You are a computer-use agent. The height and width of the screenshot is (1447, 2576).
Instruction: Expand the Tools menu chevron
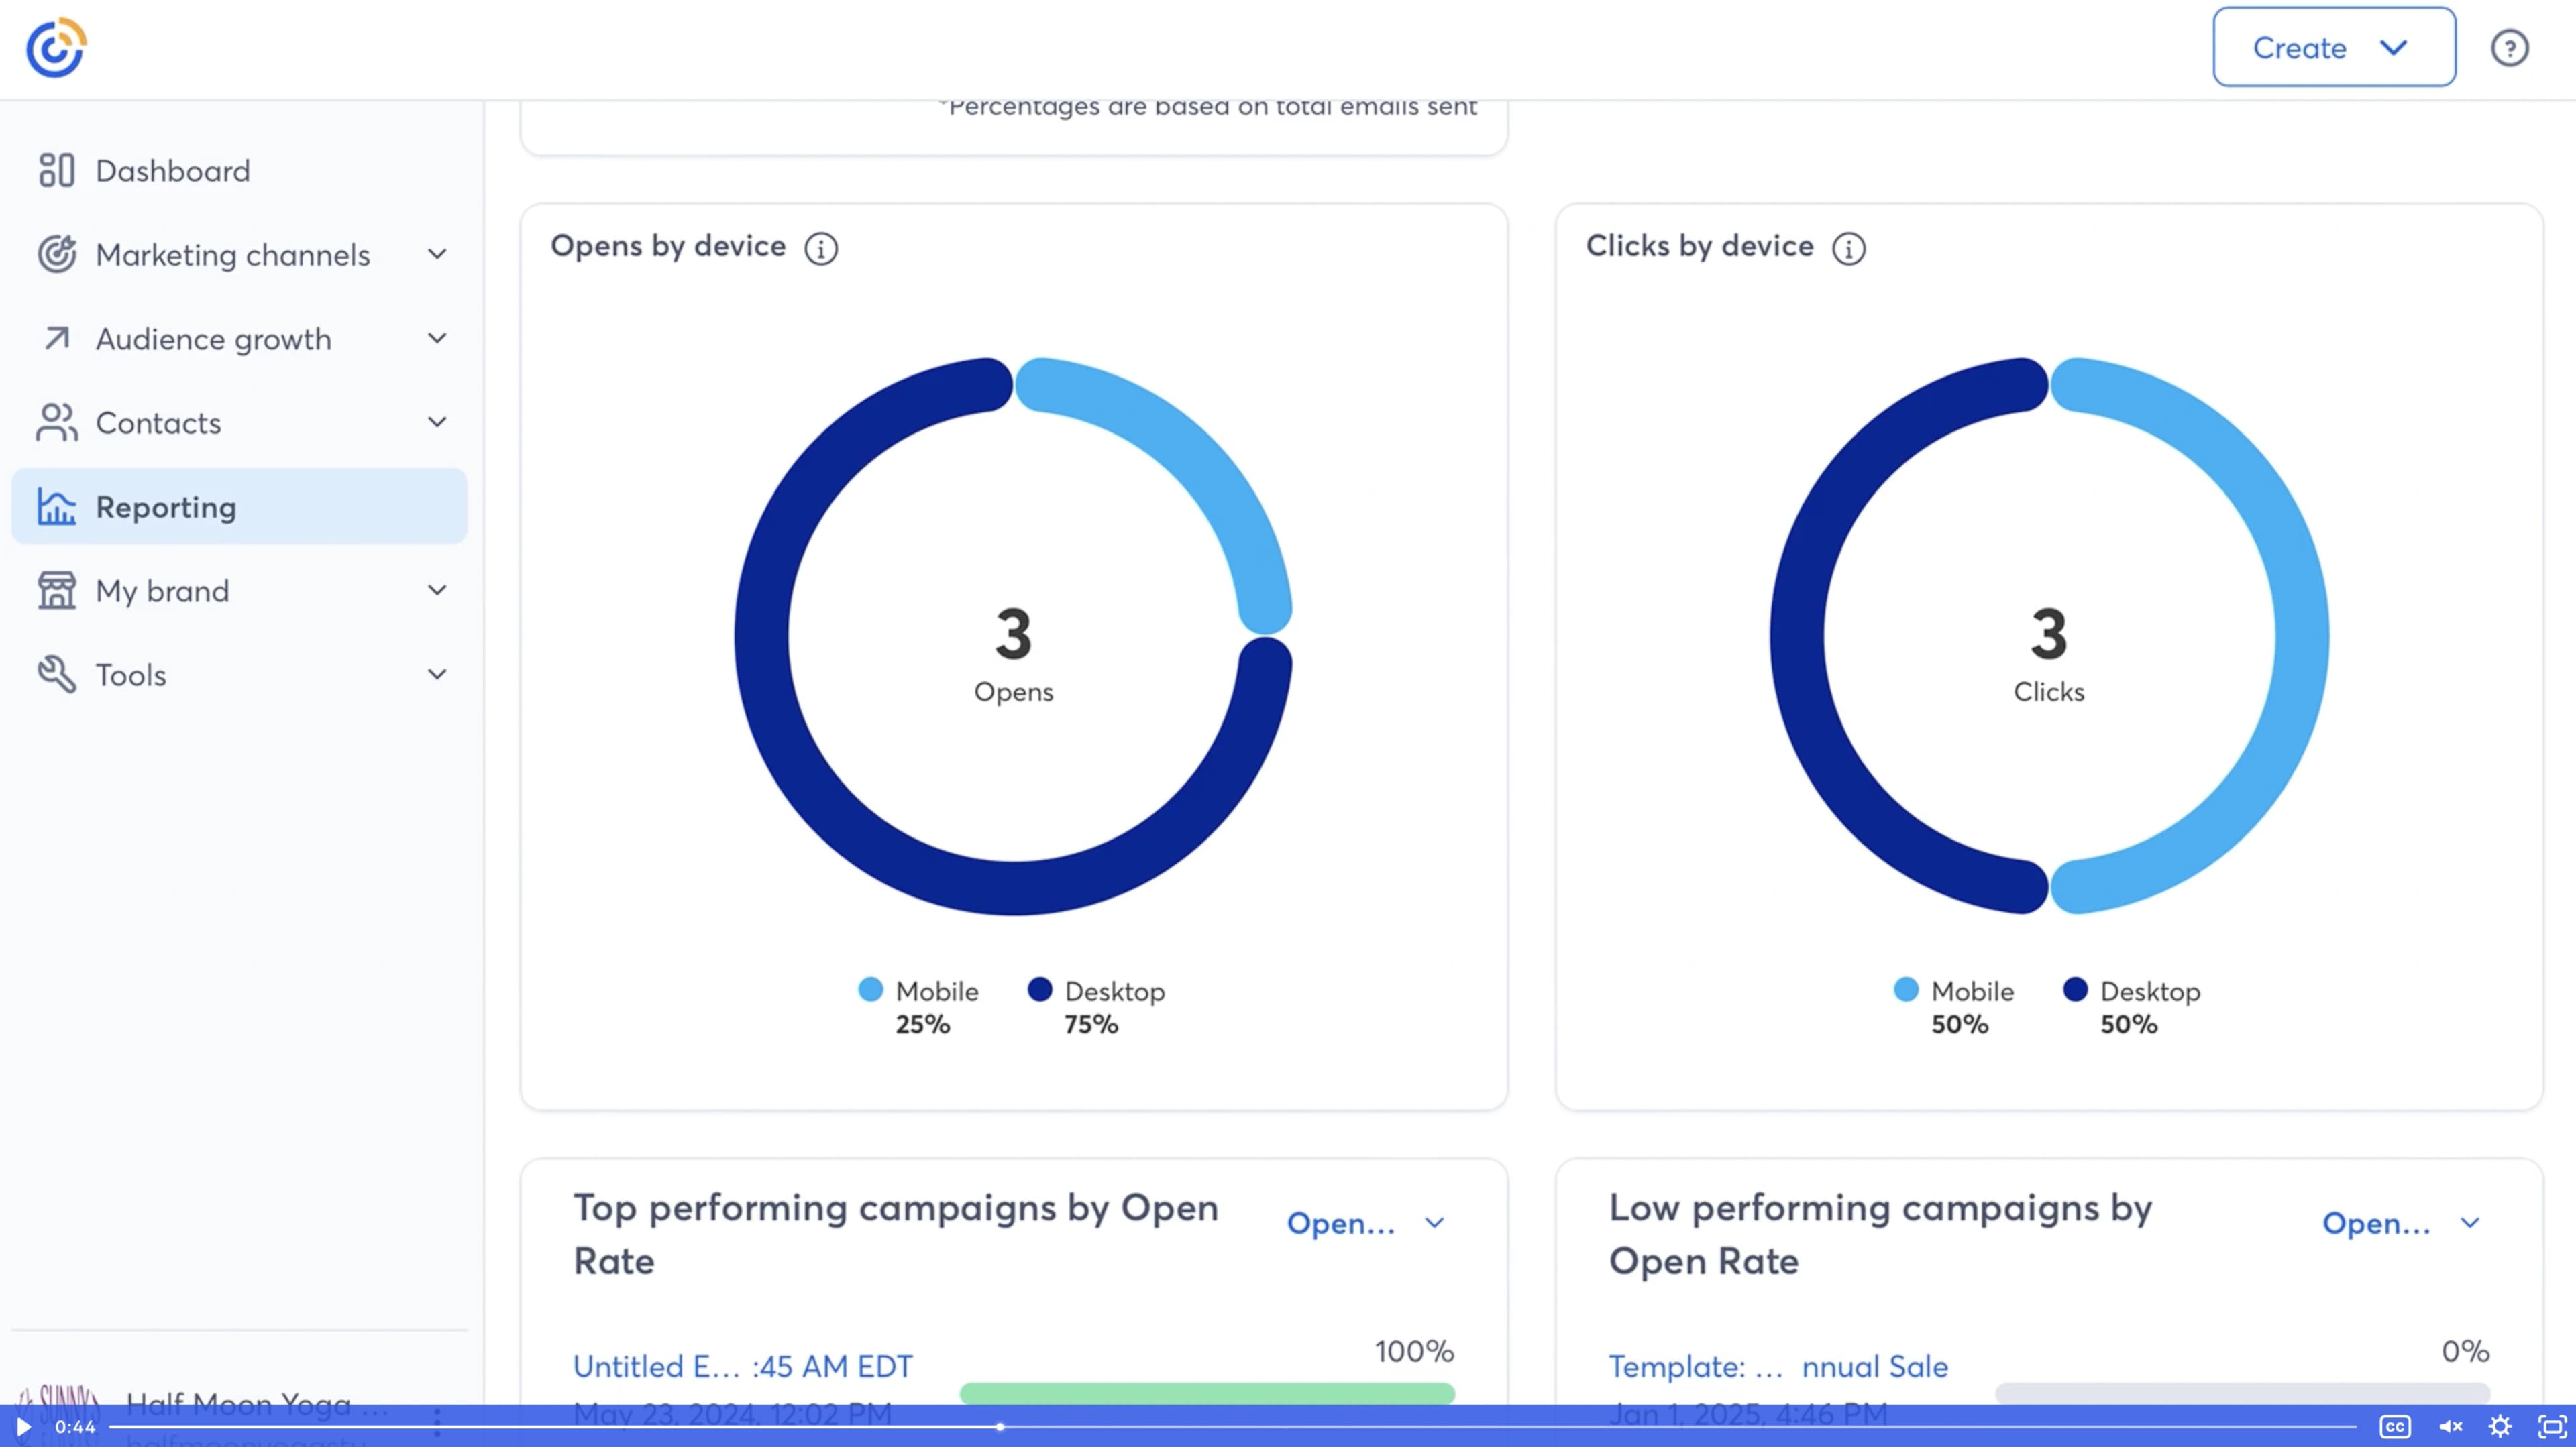click(x=437, y=673)
